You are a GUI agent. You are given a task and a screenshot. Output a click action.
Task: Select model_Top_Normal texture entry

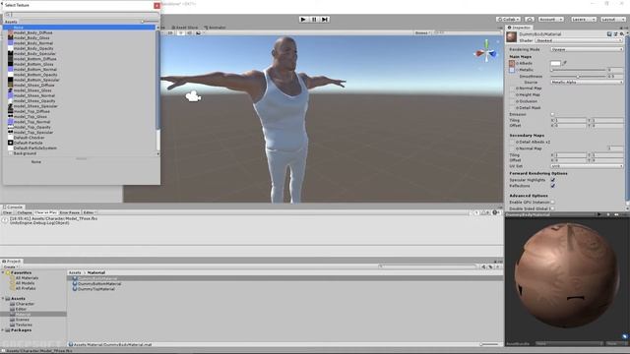tap(31, 122)
